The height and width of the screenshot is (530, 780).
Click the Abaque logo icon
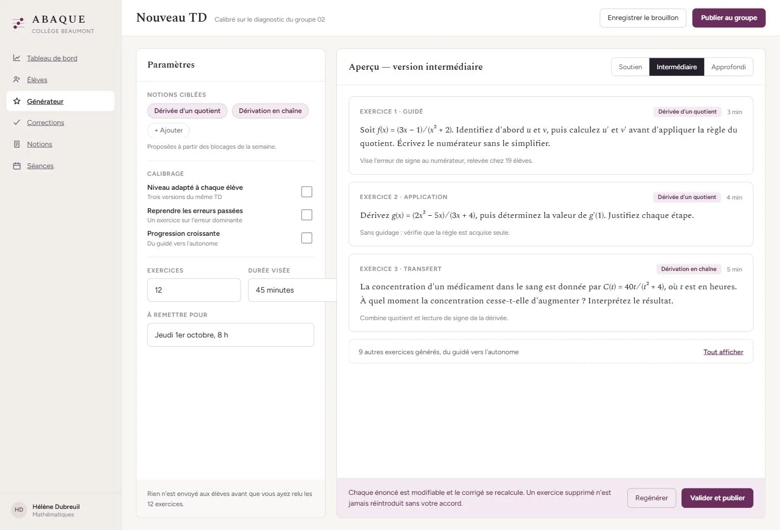tap(18, 23)
